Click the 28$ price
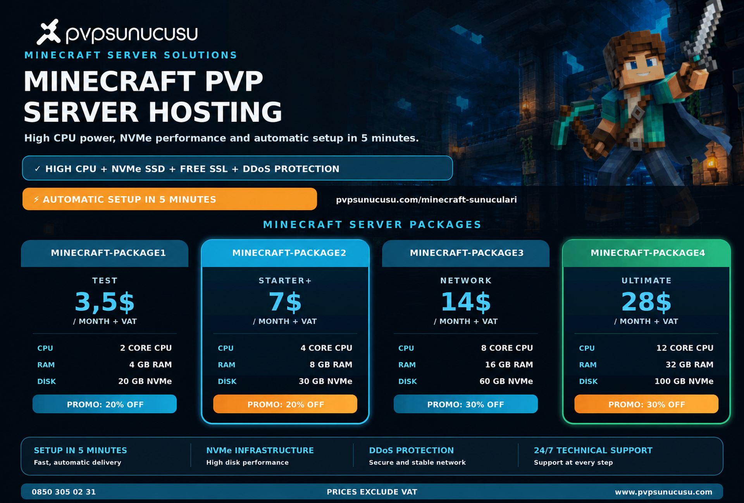 (646, 302)
